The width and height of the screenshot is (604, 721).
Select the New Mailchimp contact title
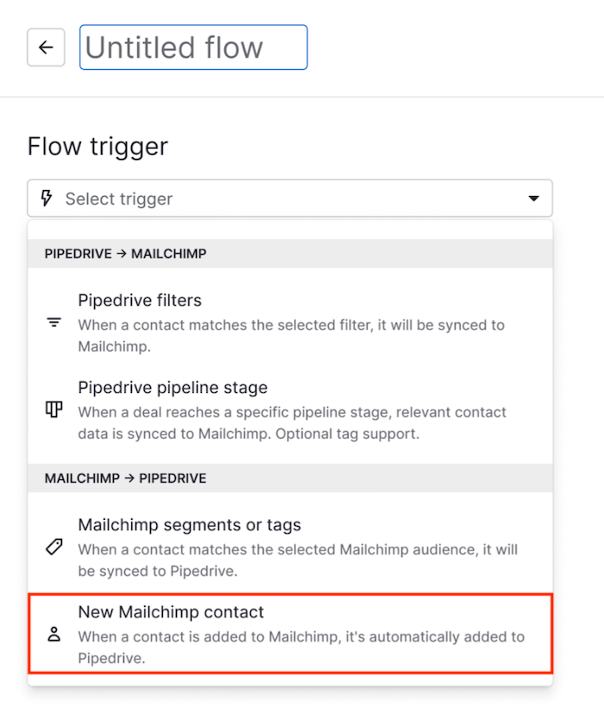point(171,612)
